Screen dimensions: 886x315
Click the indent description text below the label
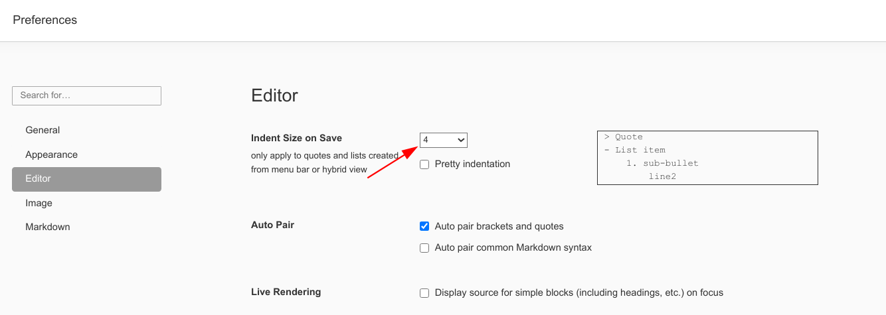coord(324,162)
